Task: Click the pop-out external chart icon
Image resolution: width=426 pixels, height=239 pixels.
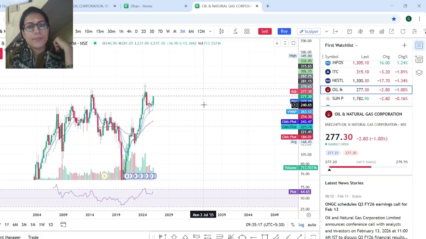Action: point(392,31)
